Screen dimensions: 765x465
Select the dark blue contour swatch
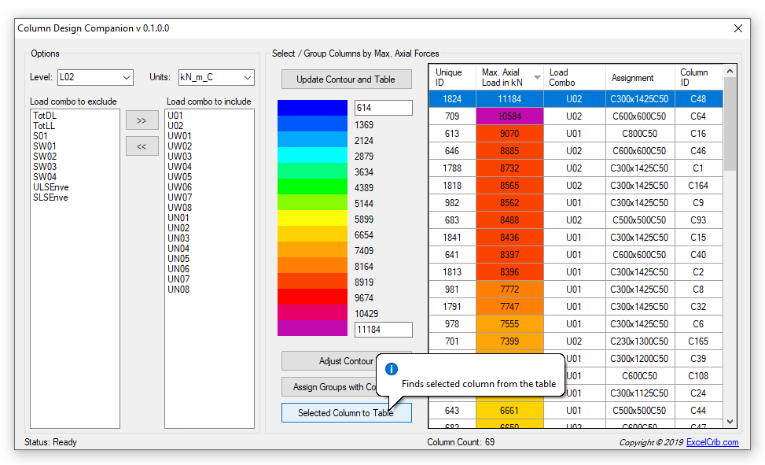tap(312, 108)
